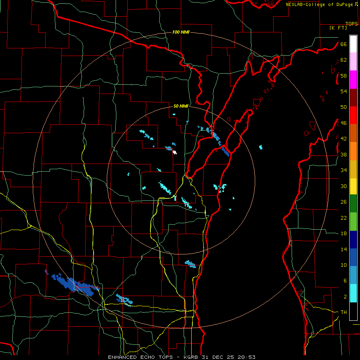Click the white echo pixel near the radar center

(175, 152)
